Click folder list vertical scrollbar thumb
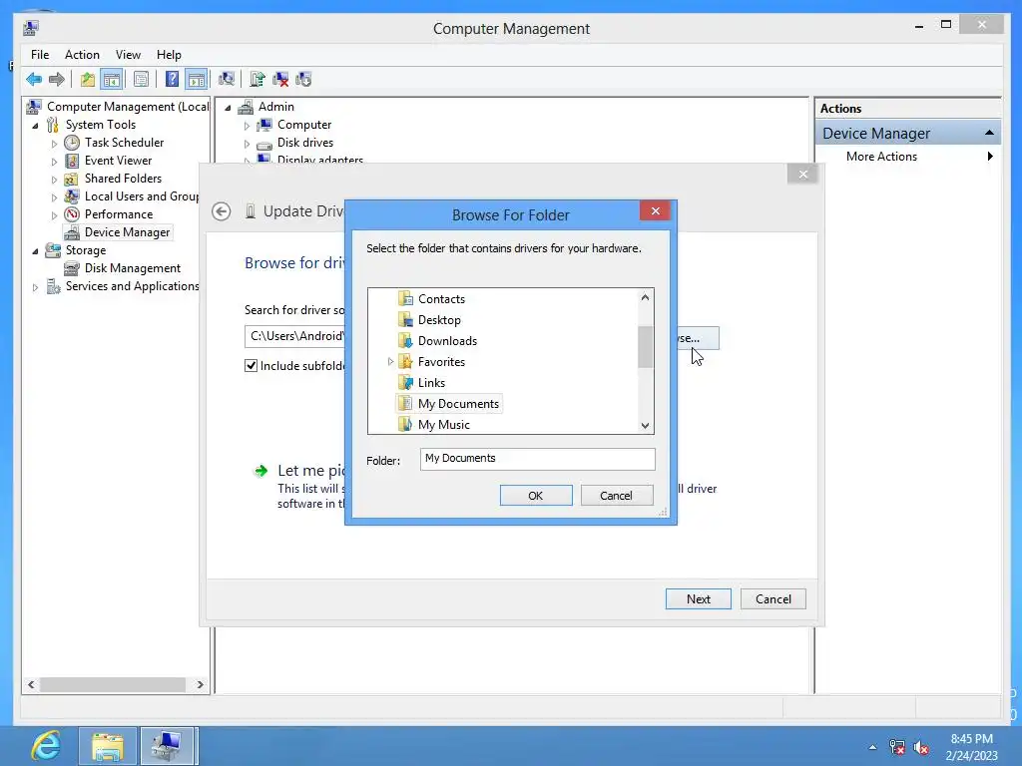Image resolution: width=1022 pixels, height=766 pixels. (645, 347)
